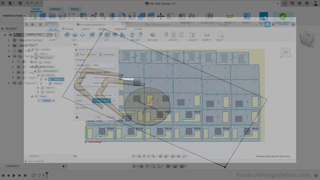Select the Move/Copy arrows tool
This screenshot has width=320, height=180.
[x=160, y=16]
